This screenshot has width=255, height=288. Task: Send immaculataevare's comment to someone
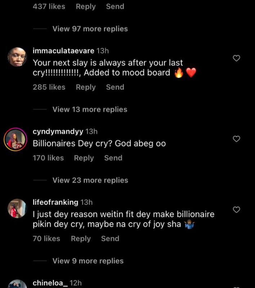(115, 87)
